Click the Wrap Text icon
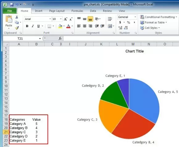This screenshot has width=179, height=147. tap(110, 19)
